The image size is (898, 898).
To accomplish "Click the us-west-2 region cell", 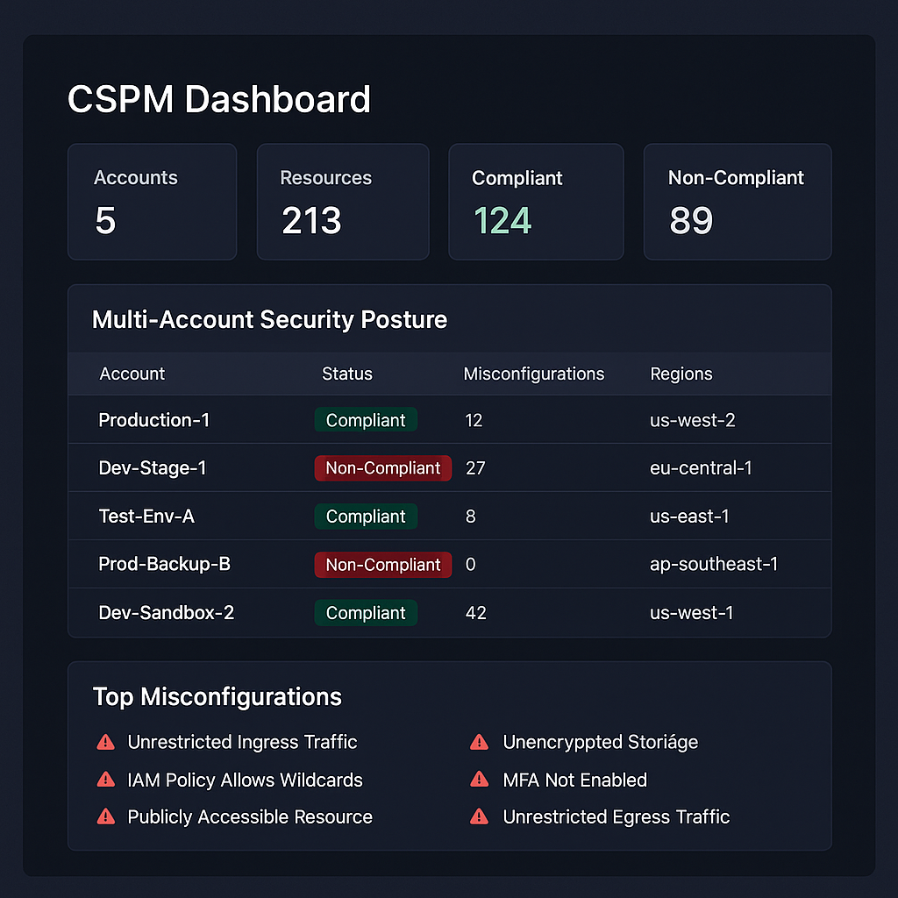I will (x=693, y=420).
